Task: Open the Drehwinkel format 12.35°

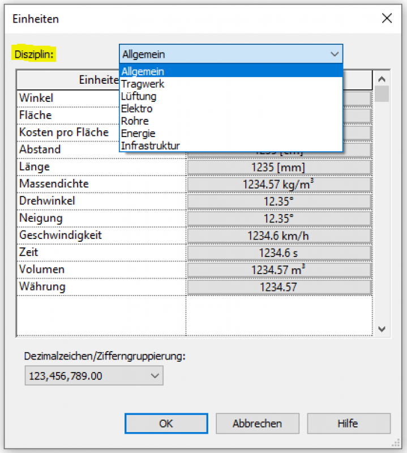Action: pos(279,202)
